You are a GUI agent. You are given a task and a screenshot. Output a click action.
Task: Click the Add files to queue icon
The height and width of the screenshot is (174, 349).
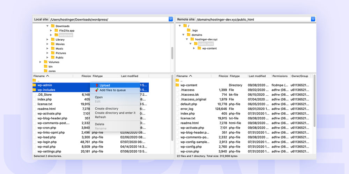tap(97, 90)
